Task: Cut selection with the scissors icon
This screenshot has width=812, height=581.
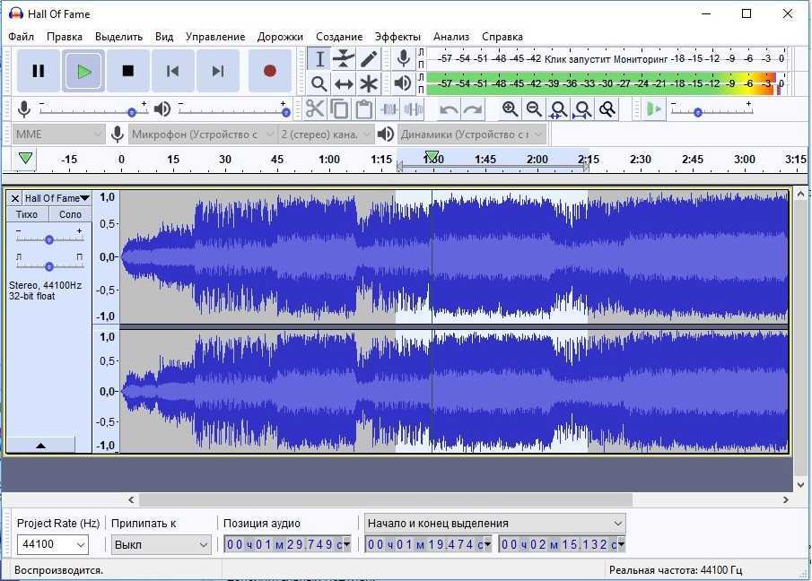Action: coord(314,109)
